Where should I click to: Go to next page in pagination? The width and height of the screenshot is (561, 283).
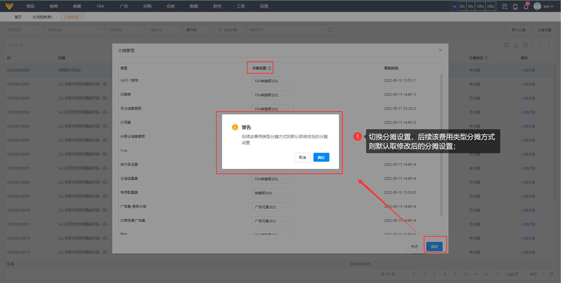[498, 274]
